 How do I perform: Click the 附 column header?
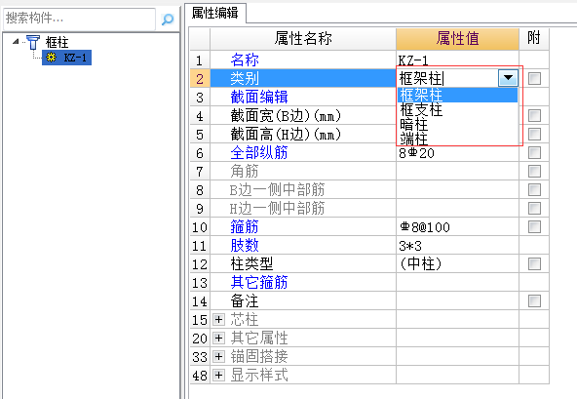534,39
